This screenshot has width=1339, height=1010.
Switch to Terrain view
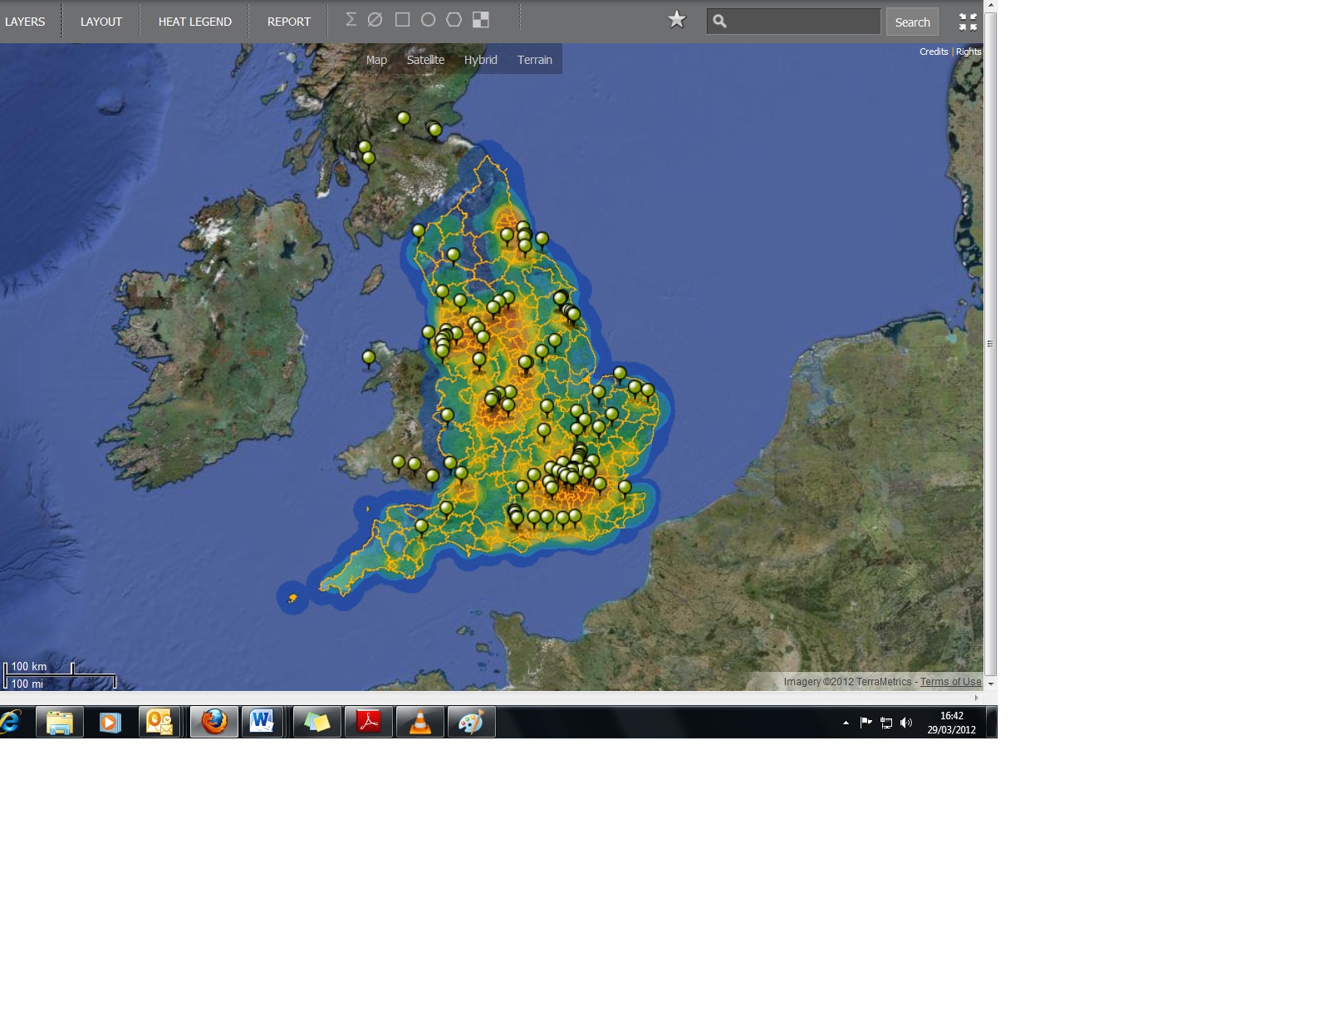[x=534, y=60]
